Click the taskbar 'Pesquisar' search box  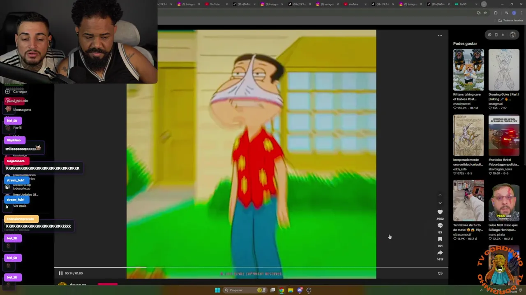click(245, 290)
